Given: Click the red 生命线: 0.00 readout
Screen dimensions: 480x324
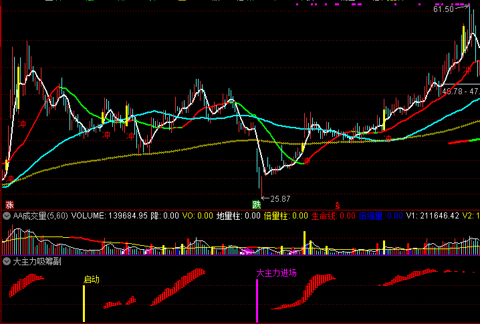Looking at the screenshot, I should (334, 216).
